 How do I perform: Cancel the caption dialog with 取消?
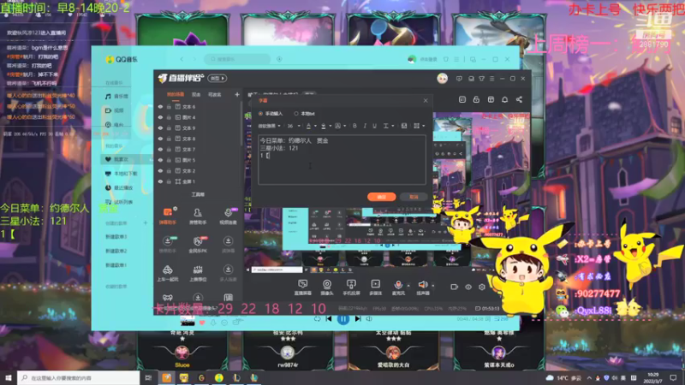point(414,197)
